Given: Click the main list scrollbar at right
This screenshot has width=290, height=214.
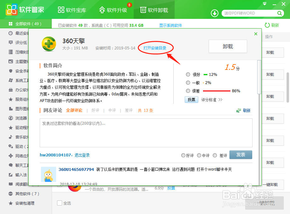Looking at the screenshot, I should pyautogui.click(x=288, y=87).
